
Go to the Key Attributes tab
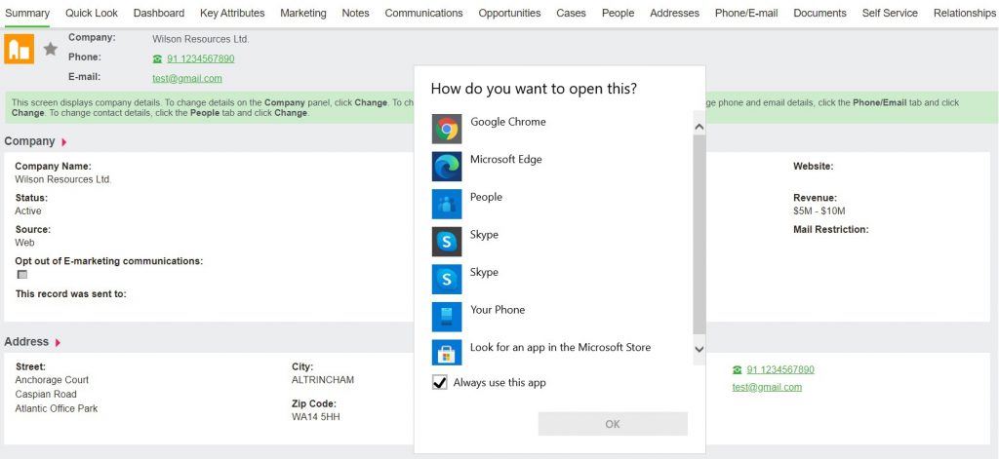point(232,13)
